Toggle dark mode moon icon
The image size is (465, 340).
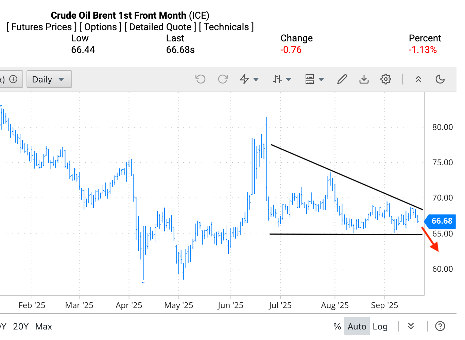click(440, 79)
